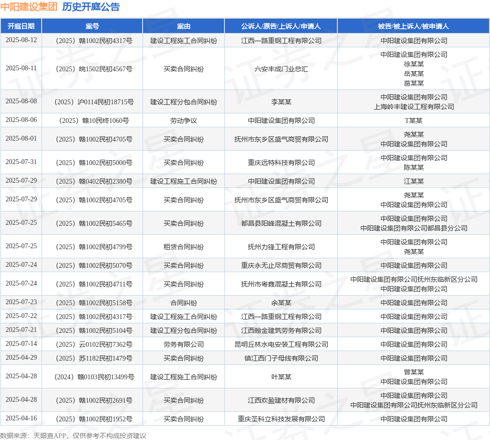Viewport: 490px width, 440px height.
Task: Select date cell 2025-08-01
Action: (21, 139)
